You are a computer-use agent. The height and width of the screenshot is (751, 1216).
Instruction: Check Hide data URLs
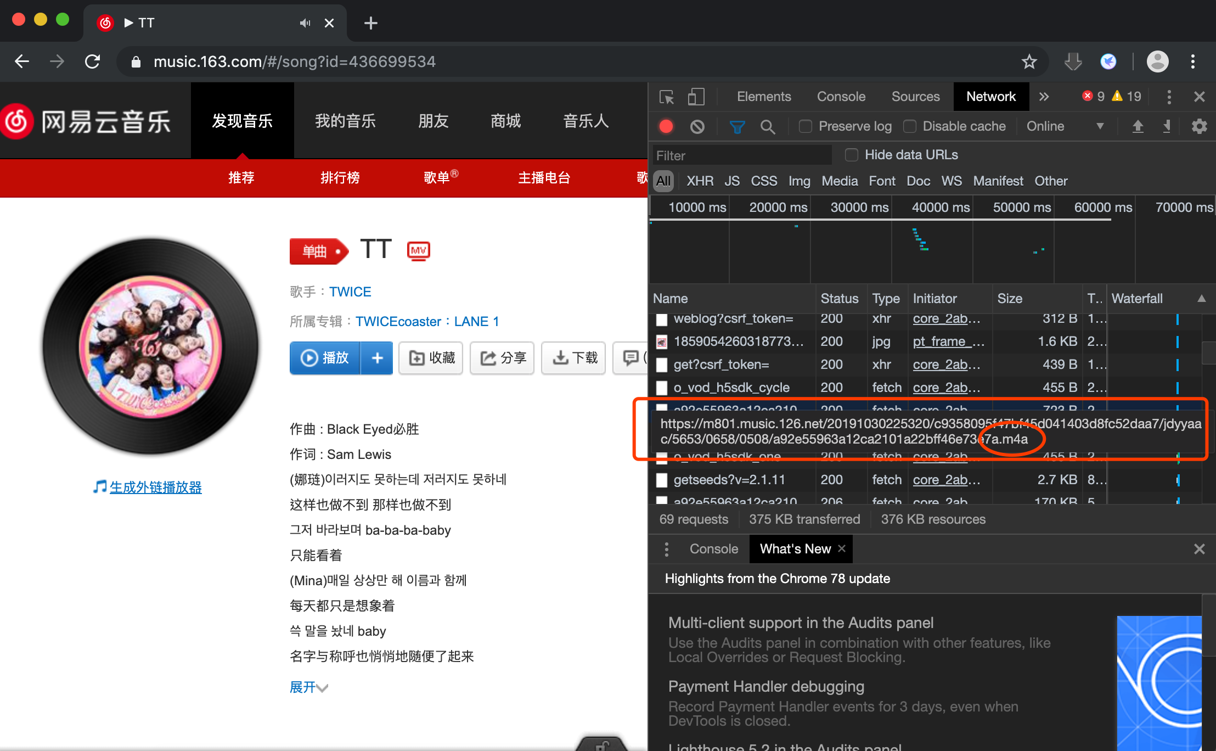click(851, 155)
